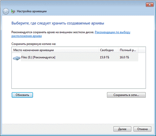The width and height of the screenshot is (156, 136).
Task: Click the 15.9 ГБ free space cell
Action: pos(104,57)
